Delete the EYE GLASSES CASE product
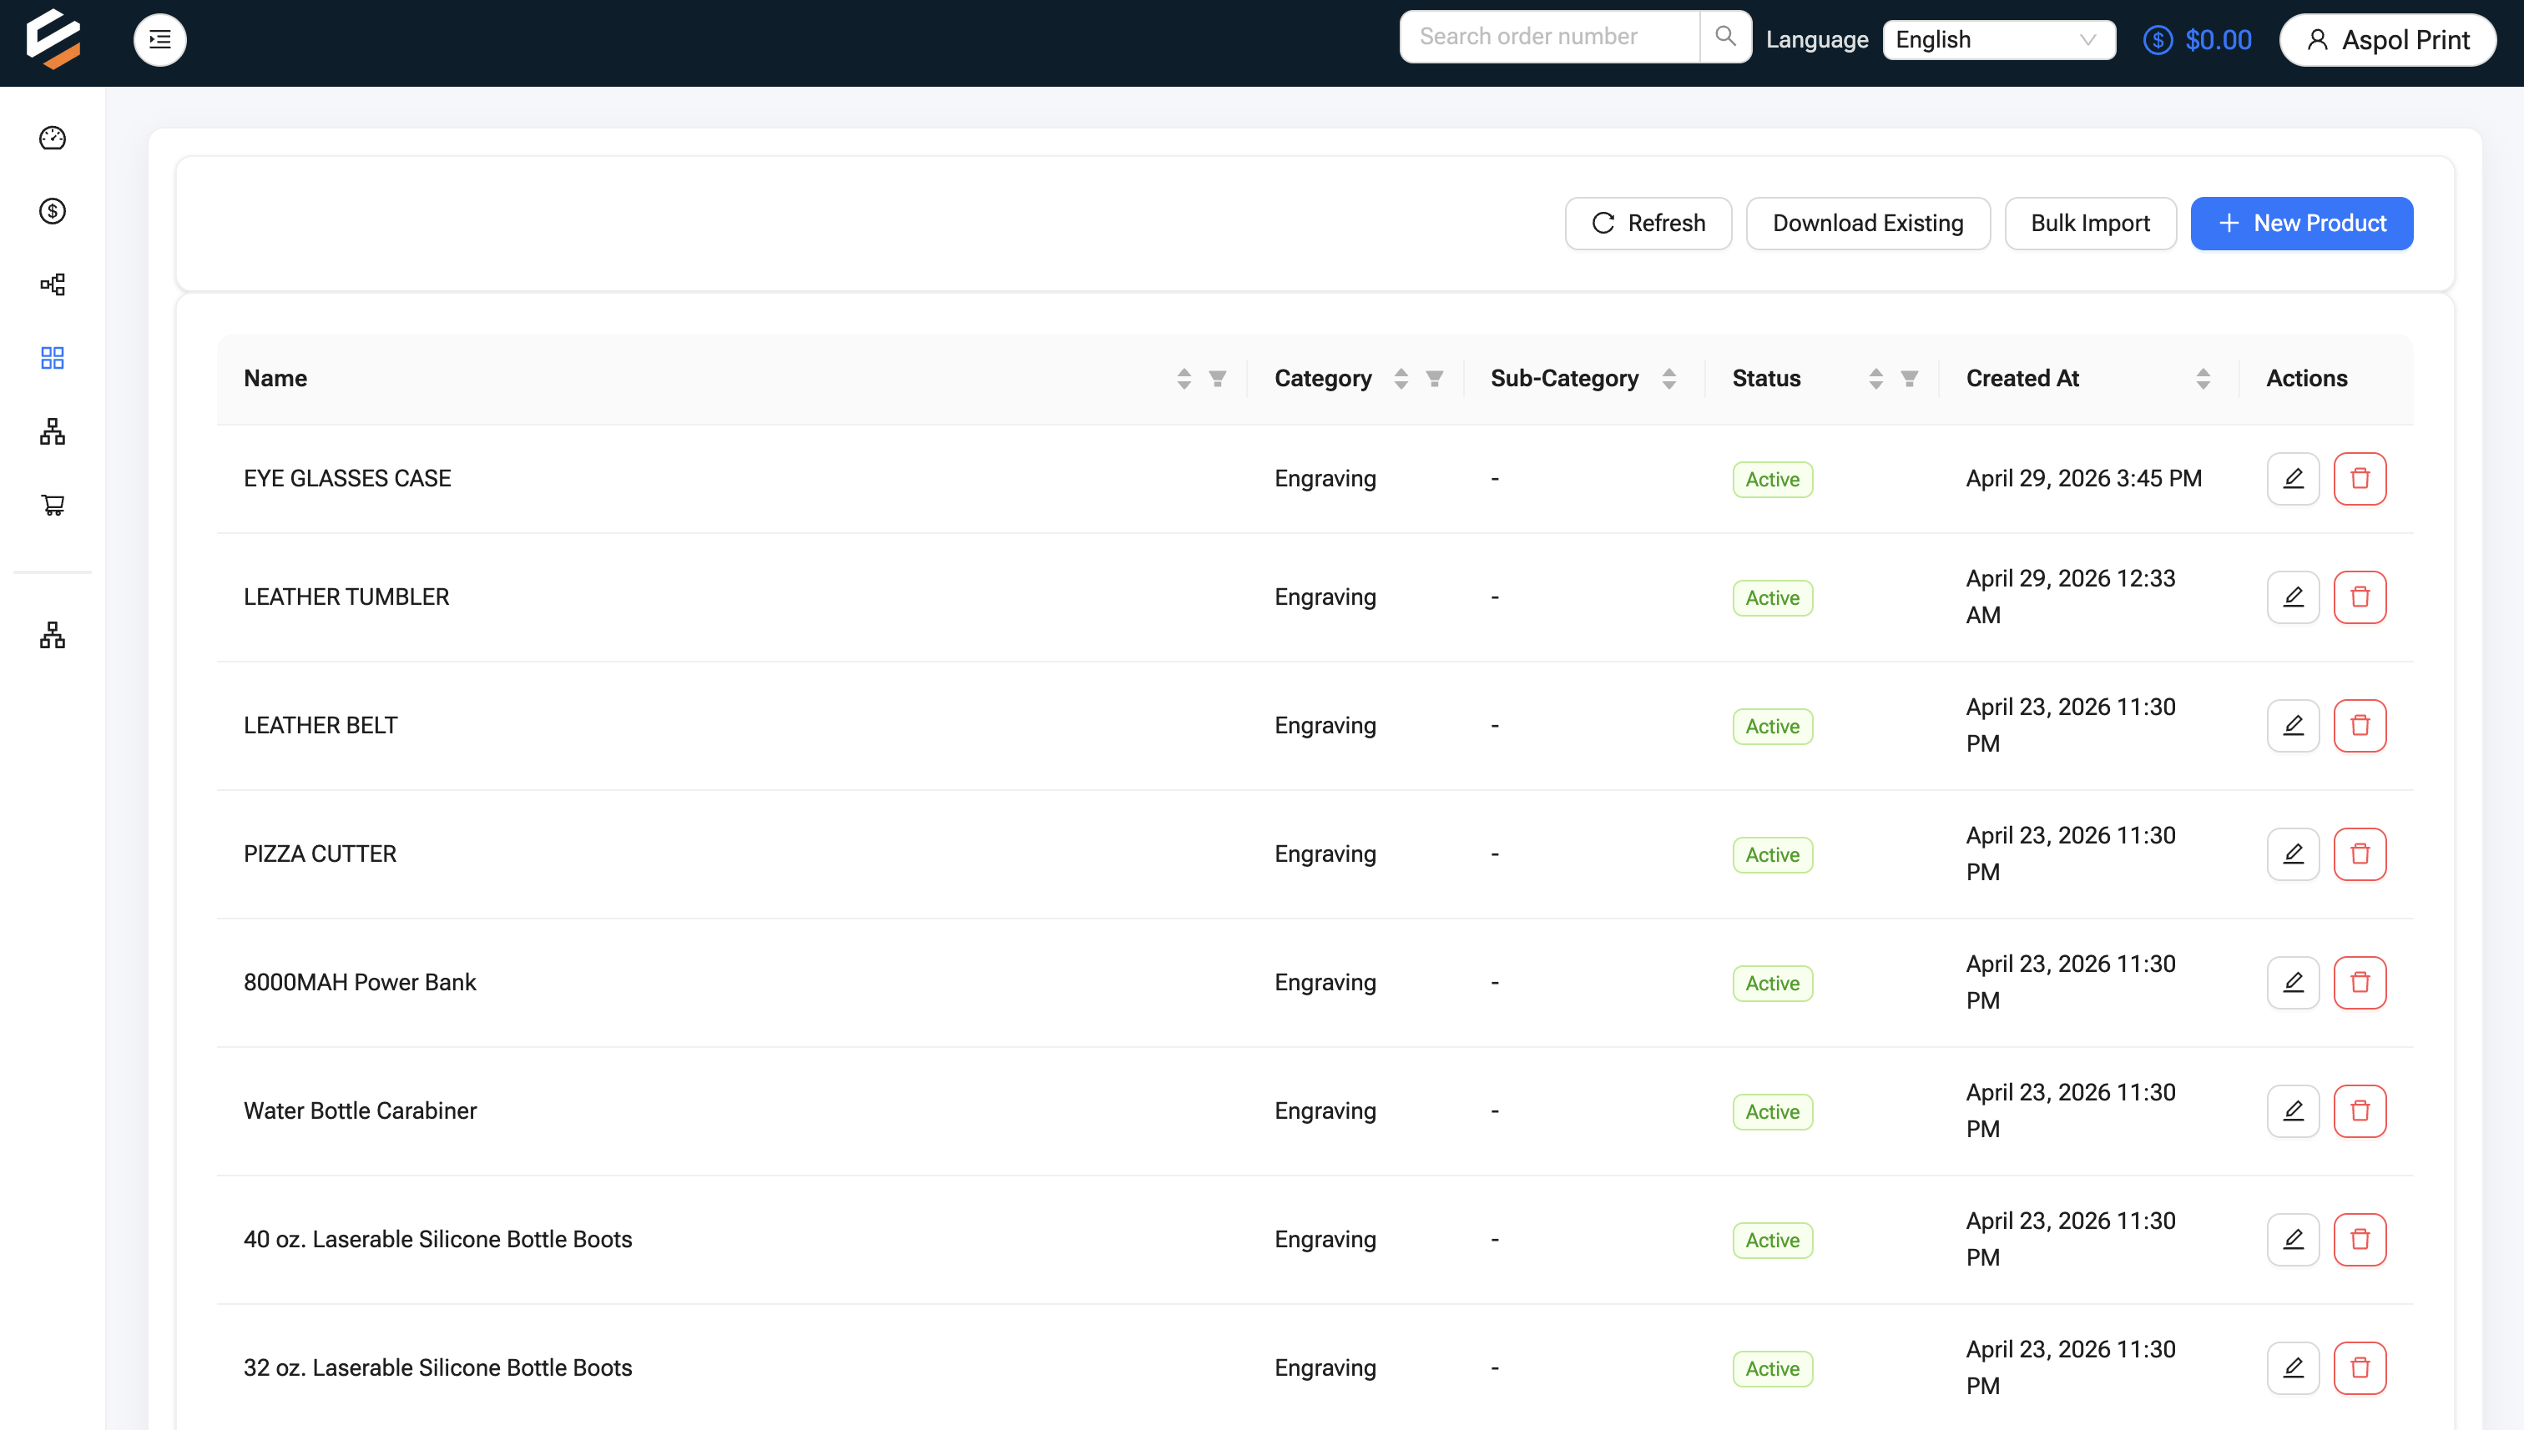Screen dimensions: 2524x1430 (2360, 478)
